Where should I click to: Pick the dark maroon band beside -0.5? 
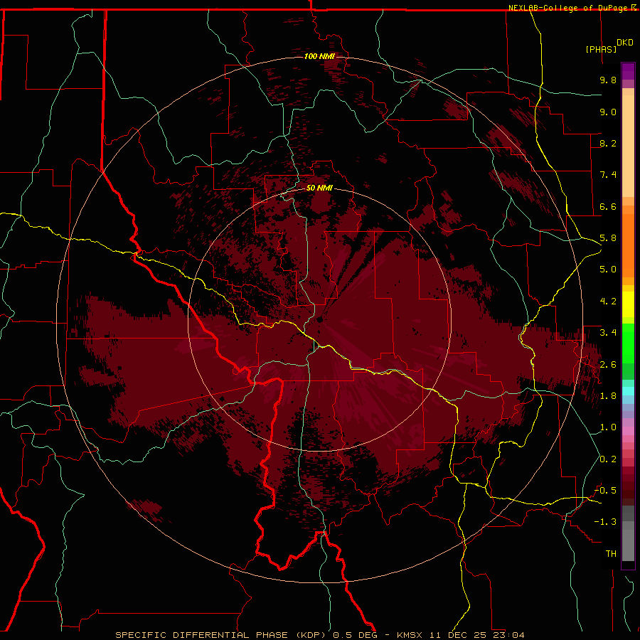pos(628,486)
